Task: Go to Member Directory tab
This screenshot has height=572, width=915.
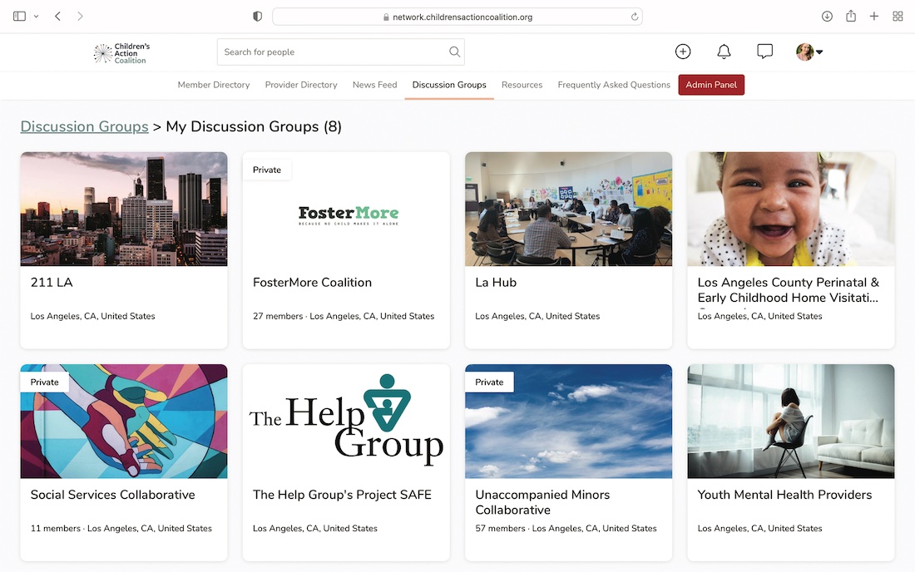Action: [x=214, y=85]
